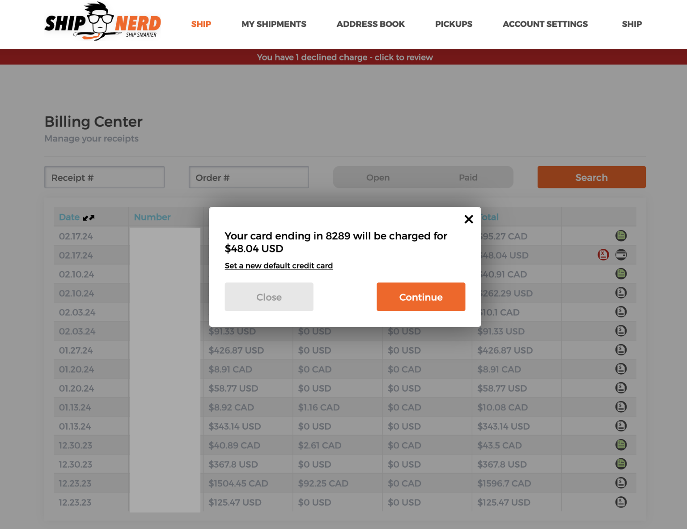Open the PICKUPS page
This screenshot has width=687, height=529.
(454, 24)
